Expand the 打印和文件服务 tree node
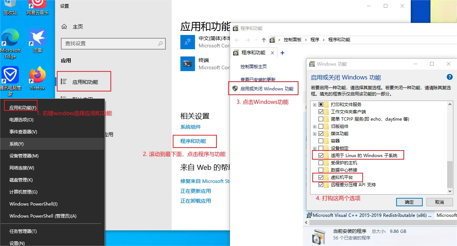Image resolution: width=457 pixels, height=246 pixels. tap(315, 105)
